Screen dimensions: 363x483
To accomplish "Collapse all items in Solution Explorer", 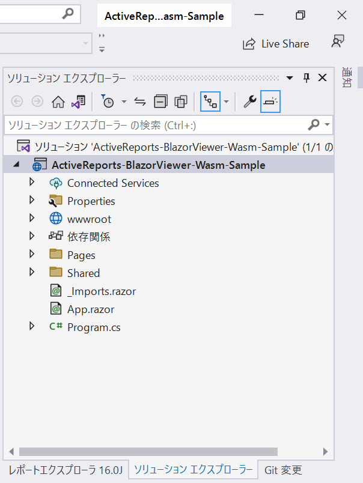I will [160, 102].
